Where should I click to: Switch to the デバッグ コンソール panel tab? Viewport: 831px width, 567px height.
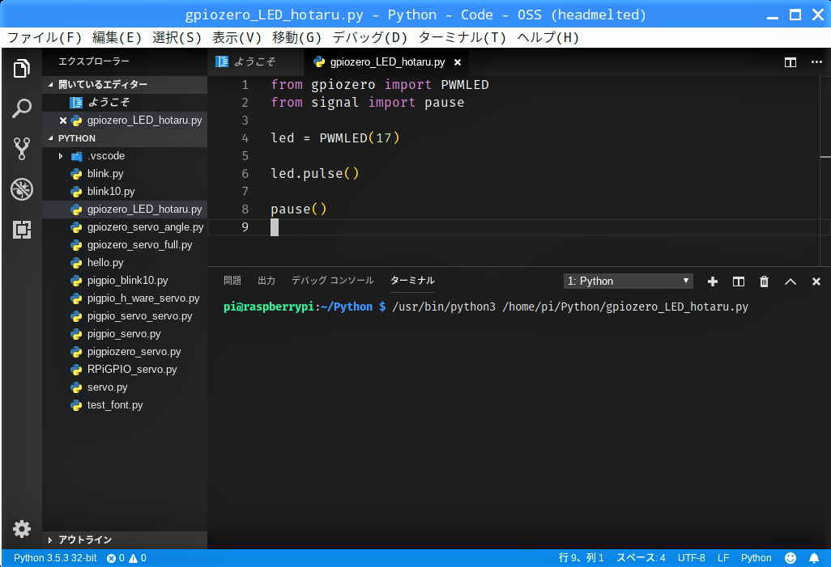coord(332,281)
